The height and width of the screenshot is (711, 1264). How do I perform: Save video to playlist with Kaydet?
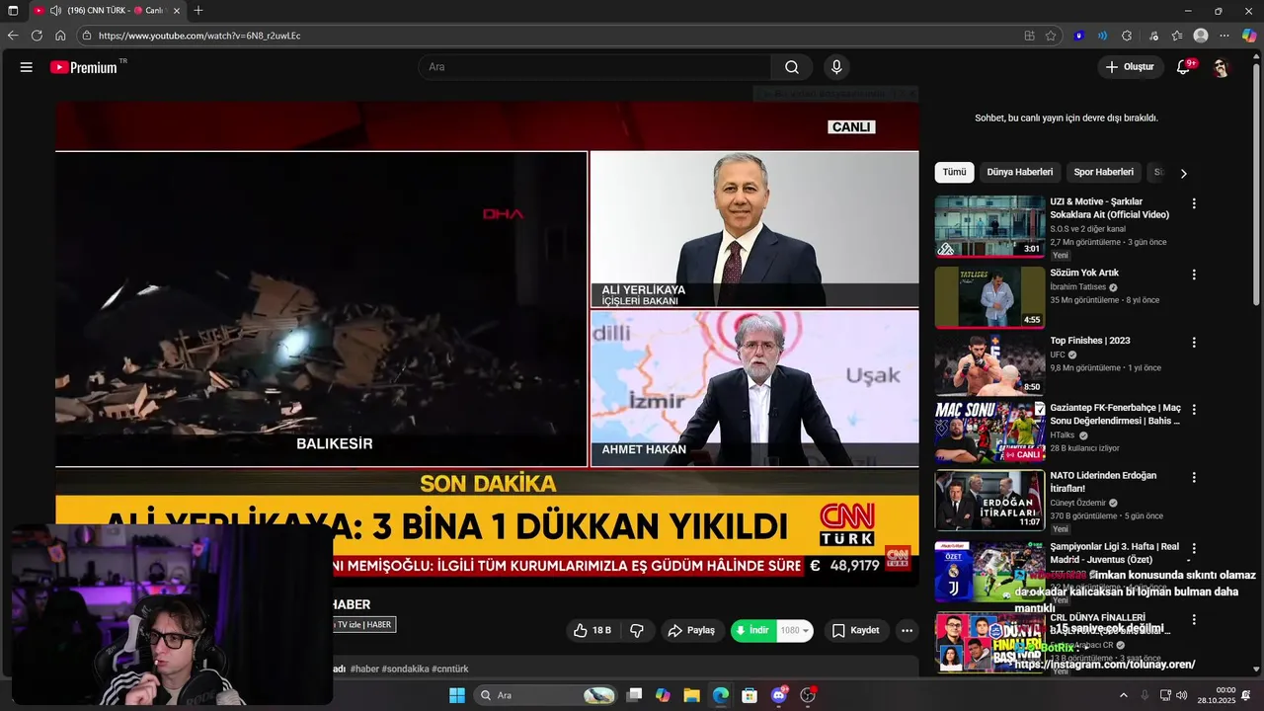point(855,630)
